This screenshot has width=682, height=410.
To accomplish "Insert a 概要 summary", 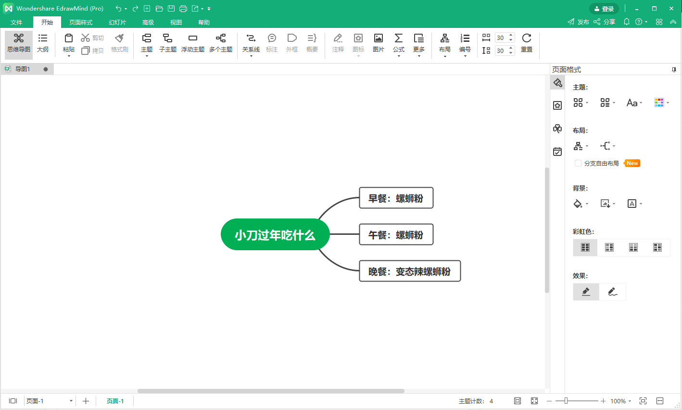I will tap(312, 43).
